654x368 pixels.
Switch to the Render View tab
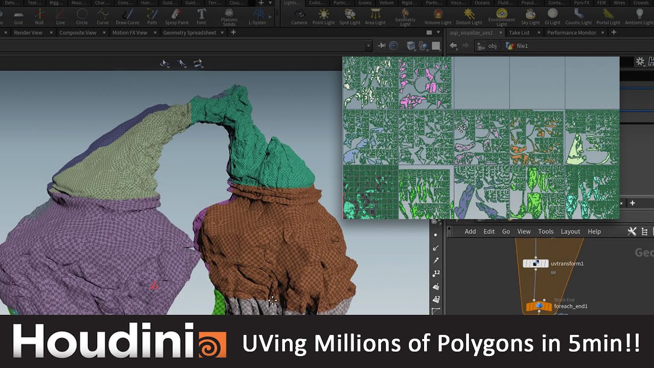[28, 33]
